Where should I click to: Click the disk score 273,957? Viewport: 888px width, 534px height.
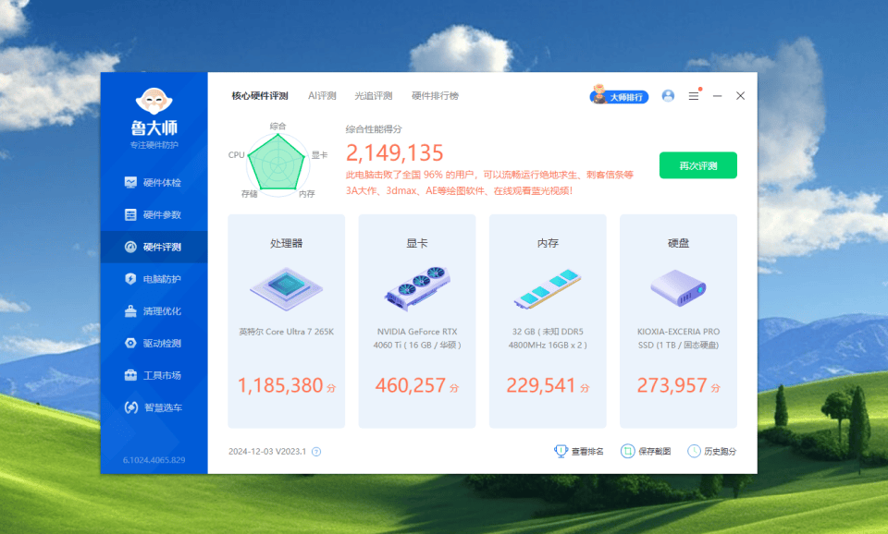(672, 386)
